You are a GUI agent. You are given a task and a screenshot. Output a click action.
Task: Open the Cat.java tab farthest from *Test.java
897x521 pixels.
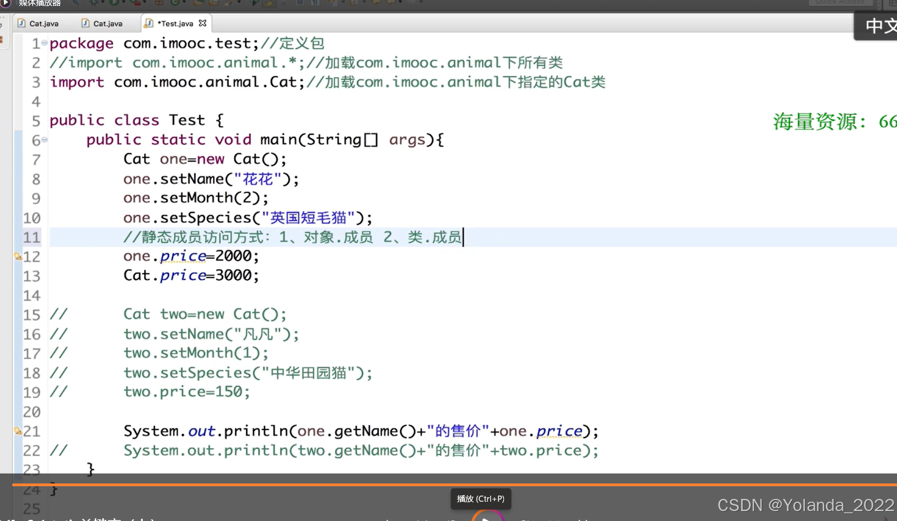pos(38,23)
